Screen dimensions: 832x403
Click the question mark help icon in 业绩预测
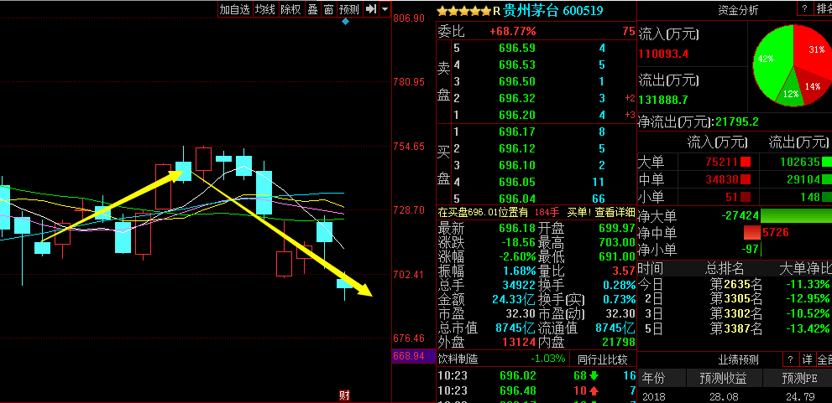pyautogui.click(x=791, y=359)
